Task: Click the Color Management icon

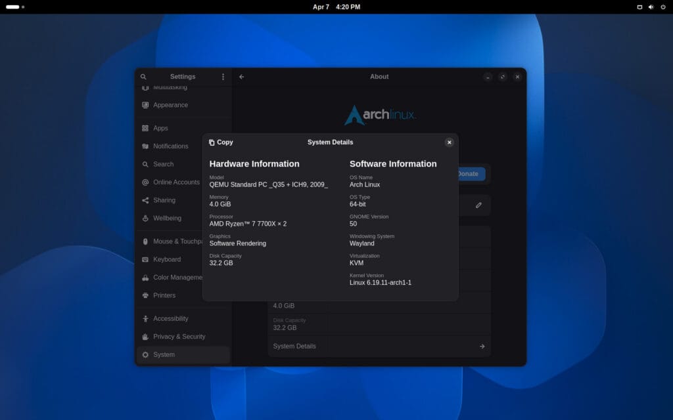Action: point(145,278)
